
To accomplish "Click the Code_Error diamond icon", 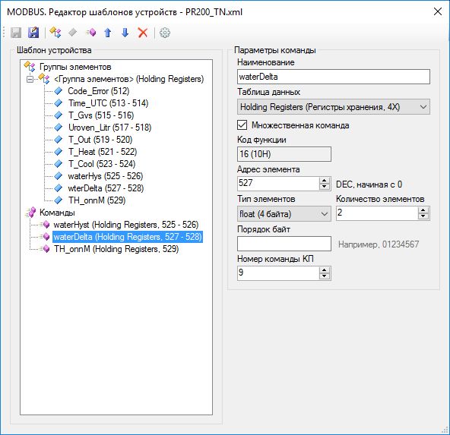I will [x=59, y=91].
